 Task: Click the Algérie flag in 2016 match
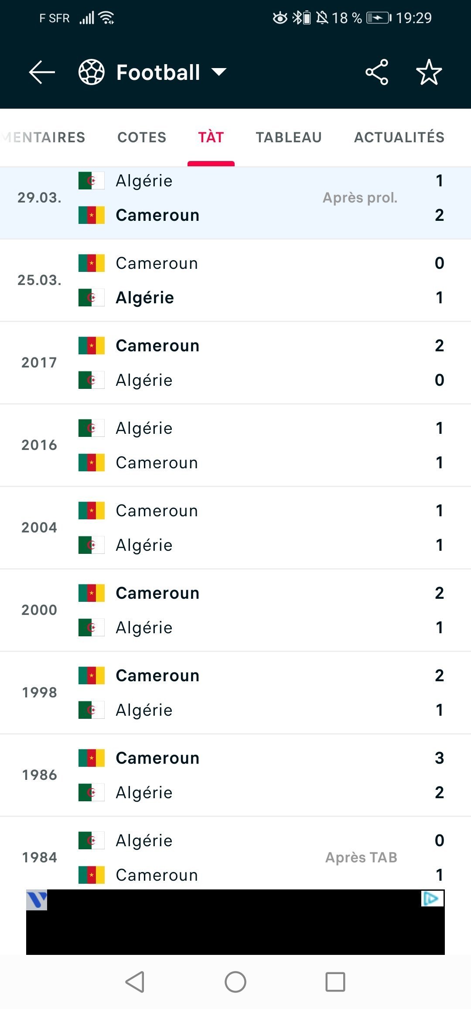[x=92, y=428]
